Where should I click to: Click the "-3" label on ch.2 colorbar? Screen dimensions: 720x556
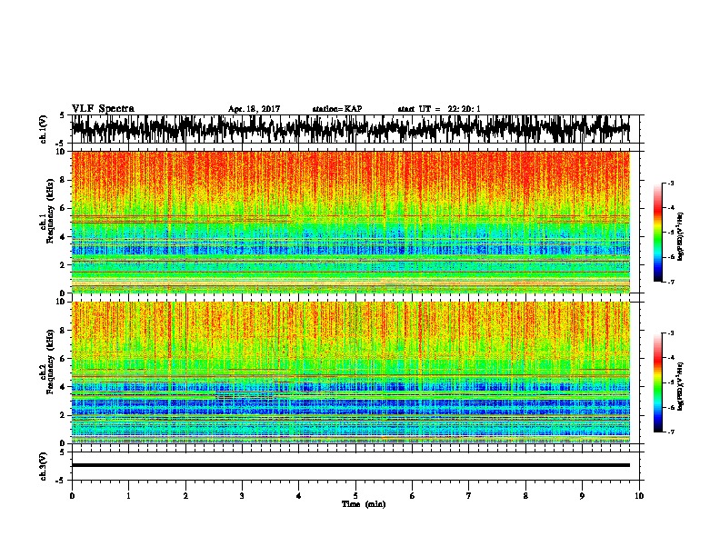(670, 333)
